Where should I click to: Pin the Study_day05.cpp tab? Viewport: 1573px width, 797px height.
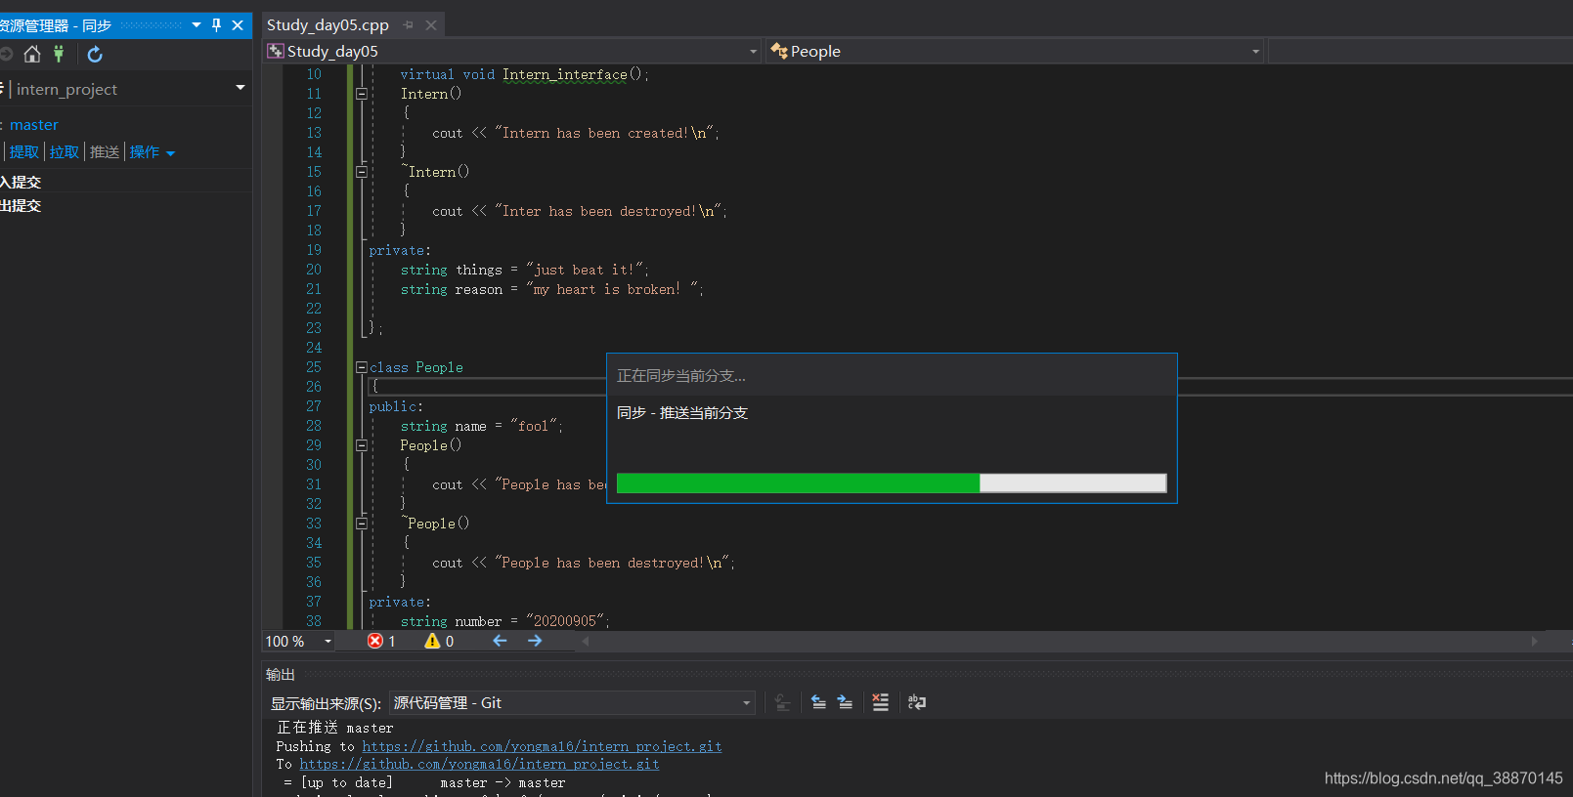point(409,24)
